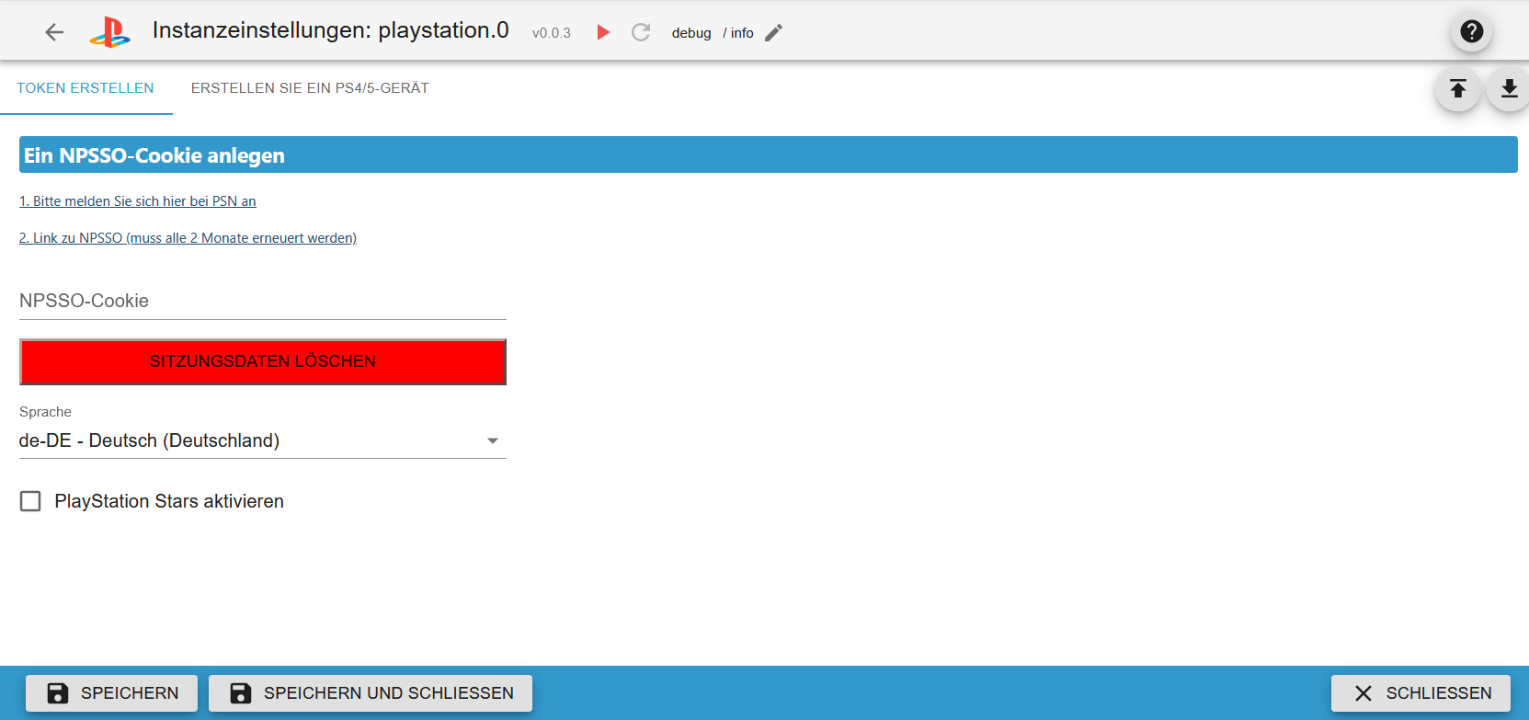Restart instance via the refresh icon

[x=641, y=32]
